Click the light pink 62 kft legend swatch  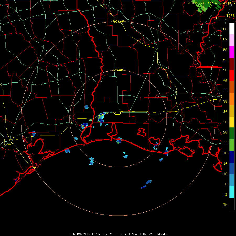coord(232,40)
